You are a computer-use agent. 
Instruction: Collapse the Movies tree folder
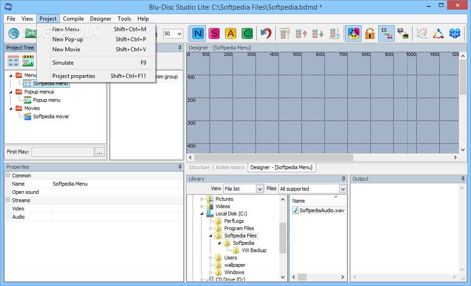(11, 109)
